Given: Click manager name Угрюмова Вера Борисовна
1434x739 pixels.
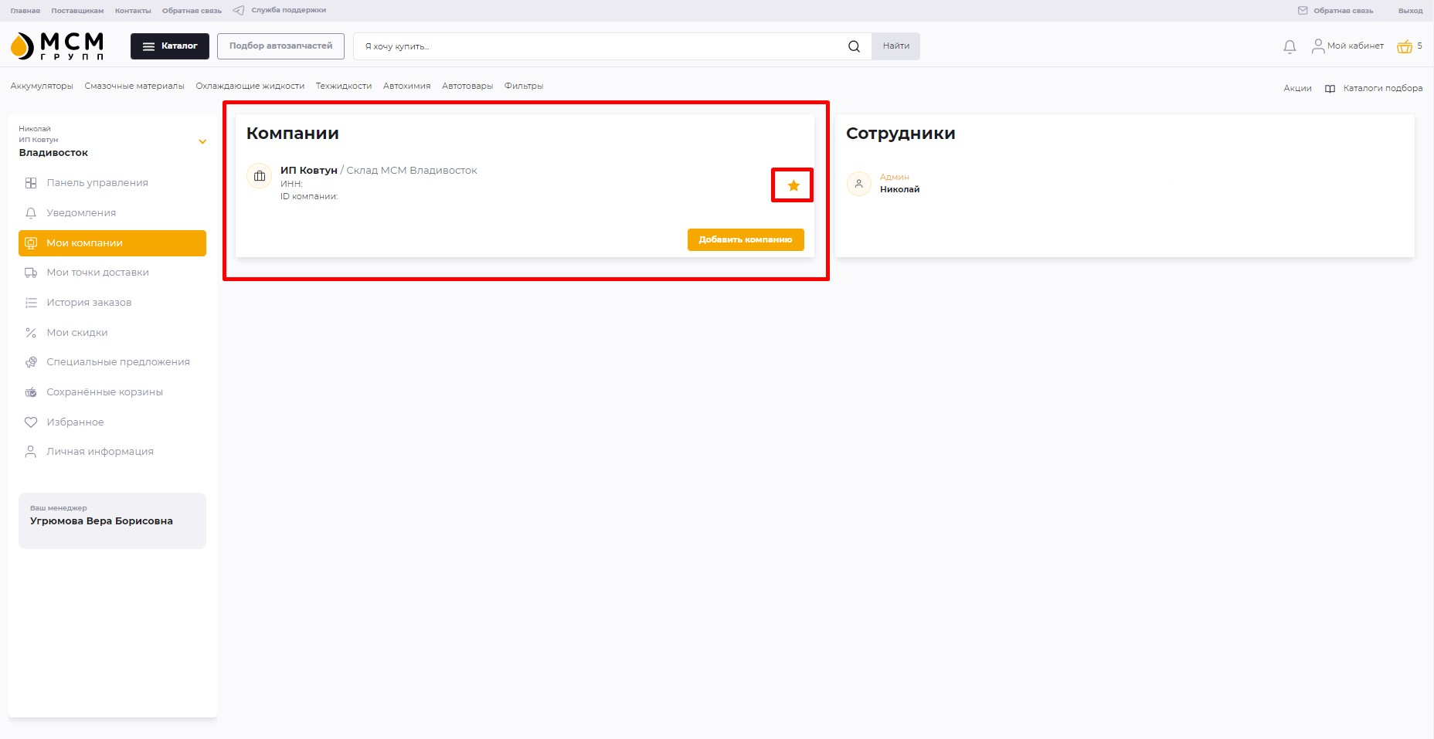Looking at the screenshot, I should (x=101, y=521).
